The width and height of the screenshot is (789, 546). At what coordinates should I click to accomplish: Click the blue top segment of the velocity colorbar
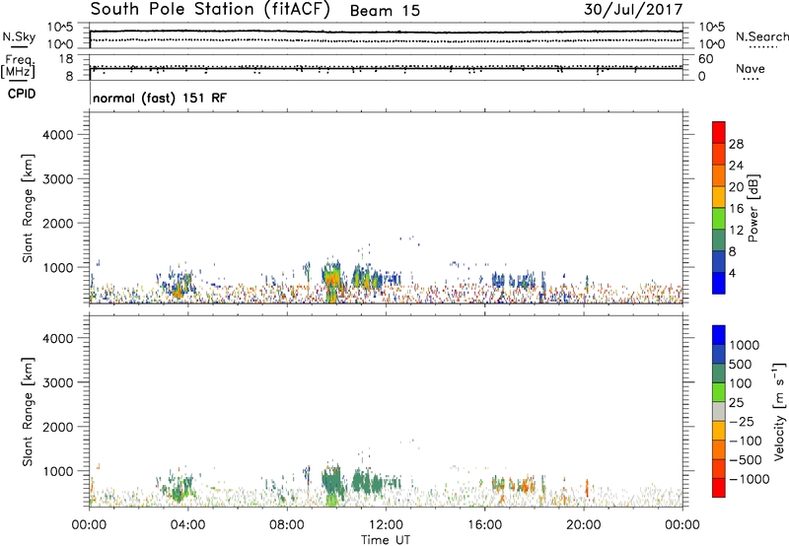pos(719,335)
